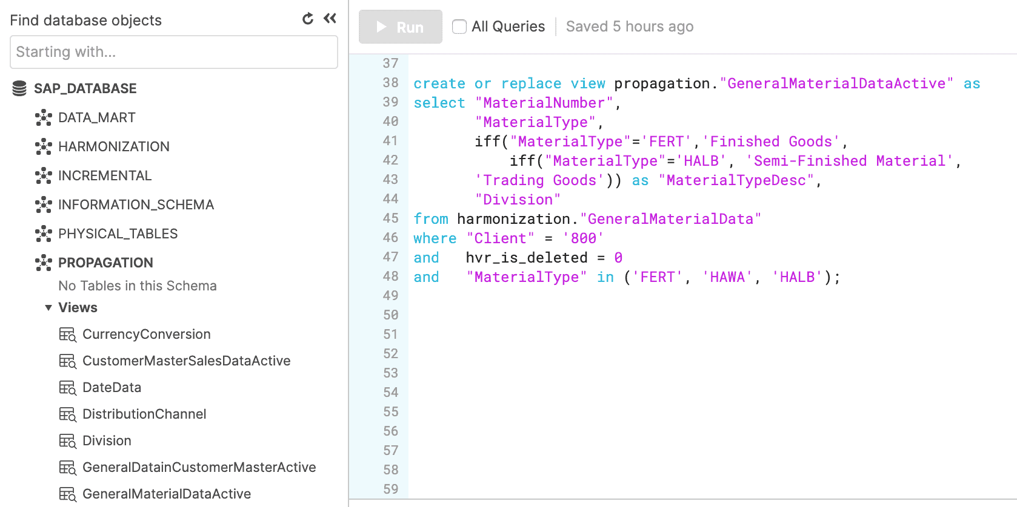This screenshot has width=1017, height=507.
Task: Click the 'Starting with...' search field
Action: [x=174, y=52]
